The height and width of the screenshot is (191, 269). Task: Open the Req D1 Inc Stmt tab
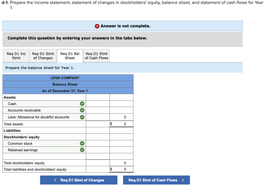pos(16,56)
